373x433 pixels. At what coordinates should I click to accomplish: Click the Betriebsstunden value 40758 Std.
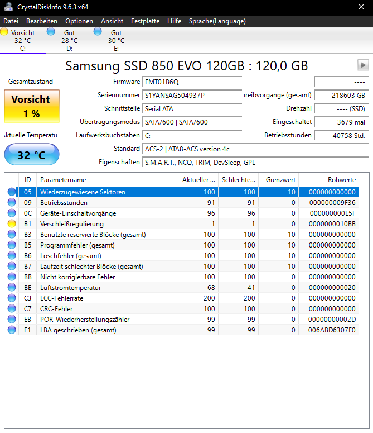[342, 136]
